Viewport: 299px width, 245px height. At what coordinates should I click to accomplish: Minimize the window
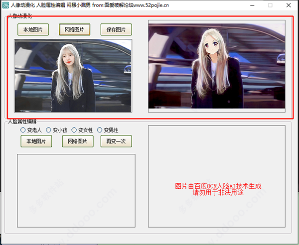tap(252, 5)
